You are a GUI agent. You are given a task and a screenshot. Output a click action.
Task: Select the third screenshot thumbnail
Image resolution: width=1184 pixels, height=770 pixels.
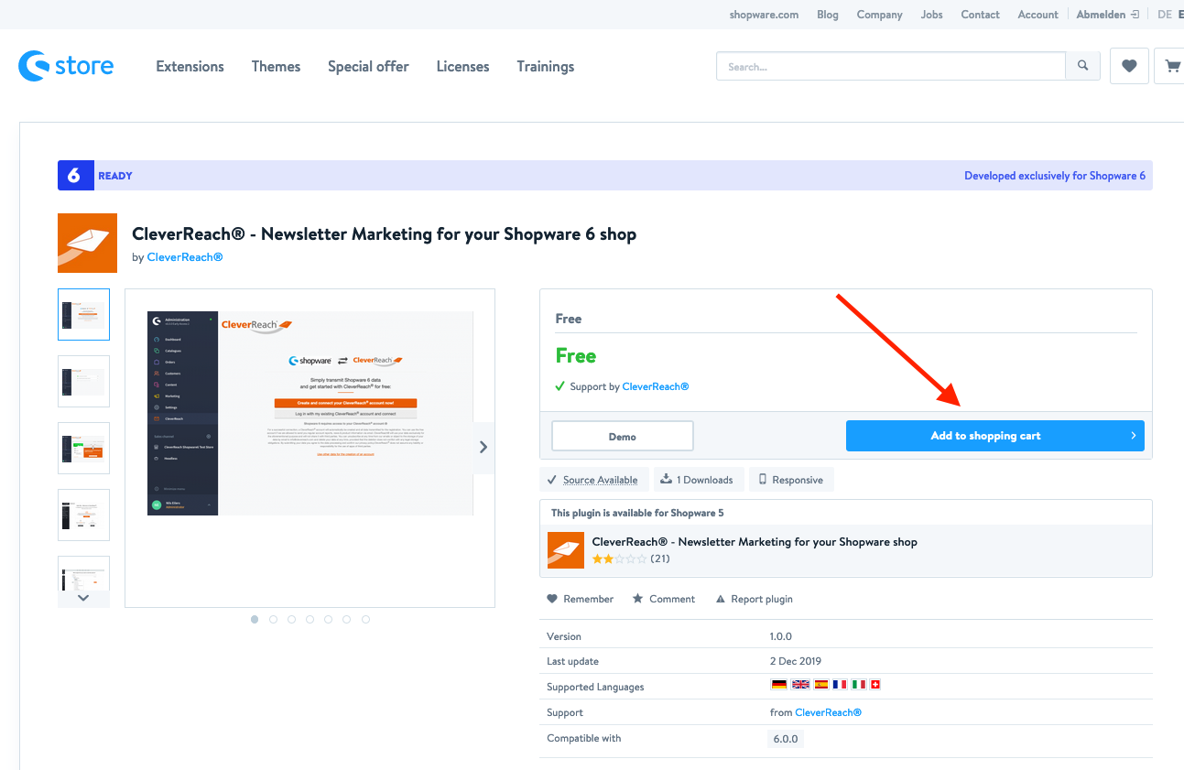(83, 448)
